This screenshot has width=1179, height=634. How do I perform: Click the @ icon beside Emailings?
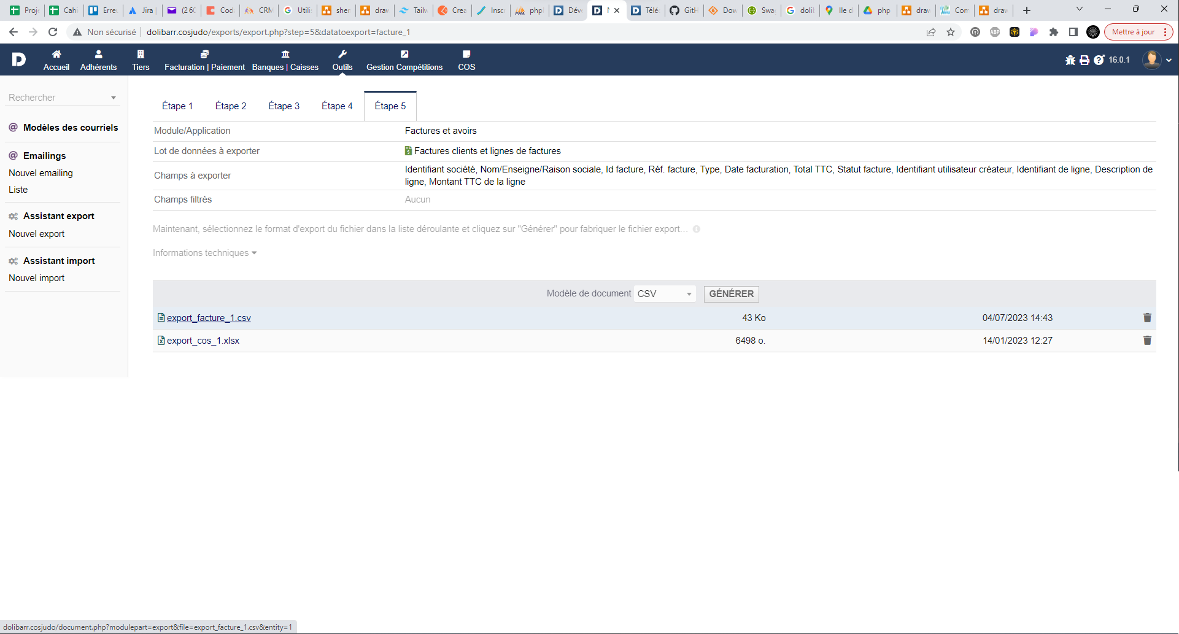pos(13,156)
